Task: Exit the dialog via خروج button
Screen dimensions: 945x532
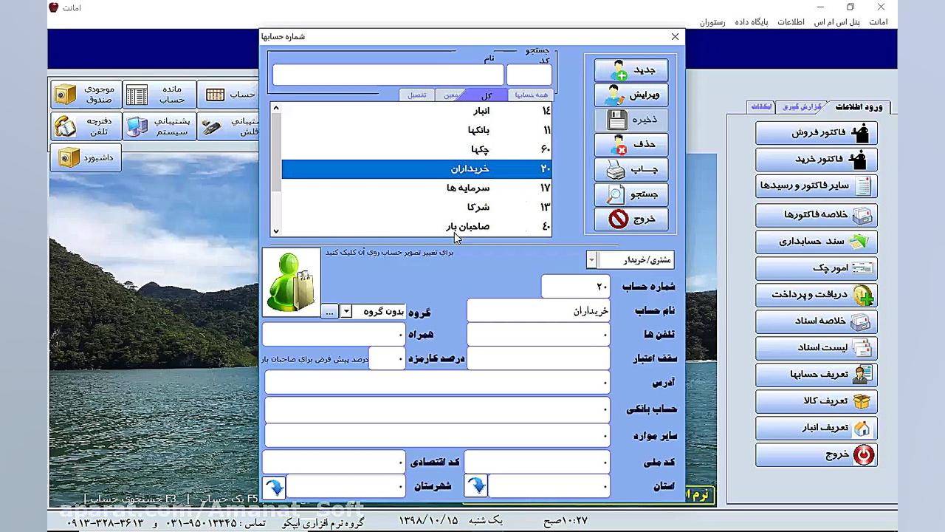Action: coord(630,219)
